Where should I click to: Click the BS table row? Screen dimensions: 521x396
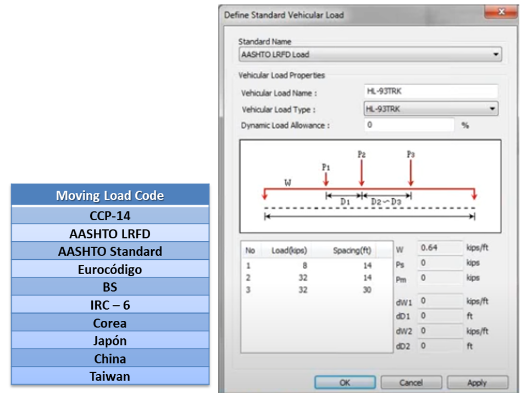[x=110, y=287]
